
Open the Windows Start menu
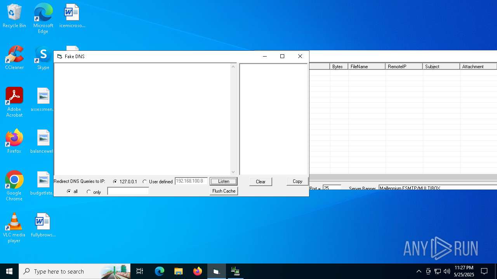(x=9, y=271)
